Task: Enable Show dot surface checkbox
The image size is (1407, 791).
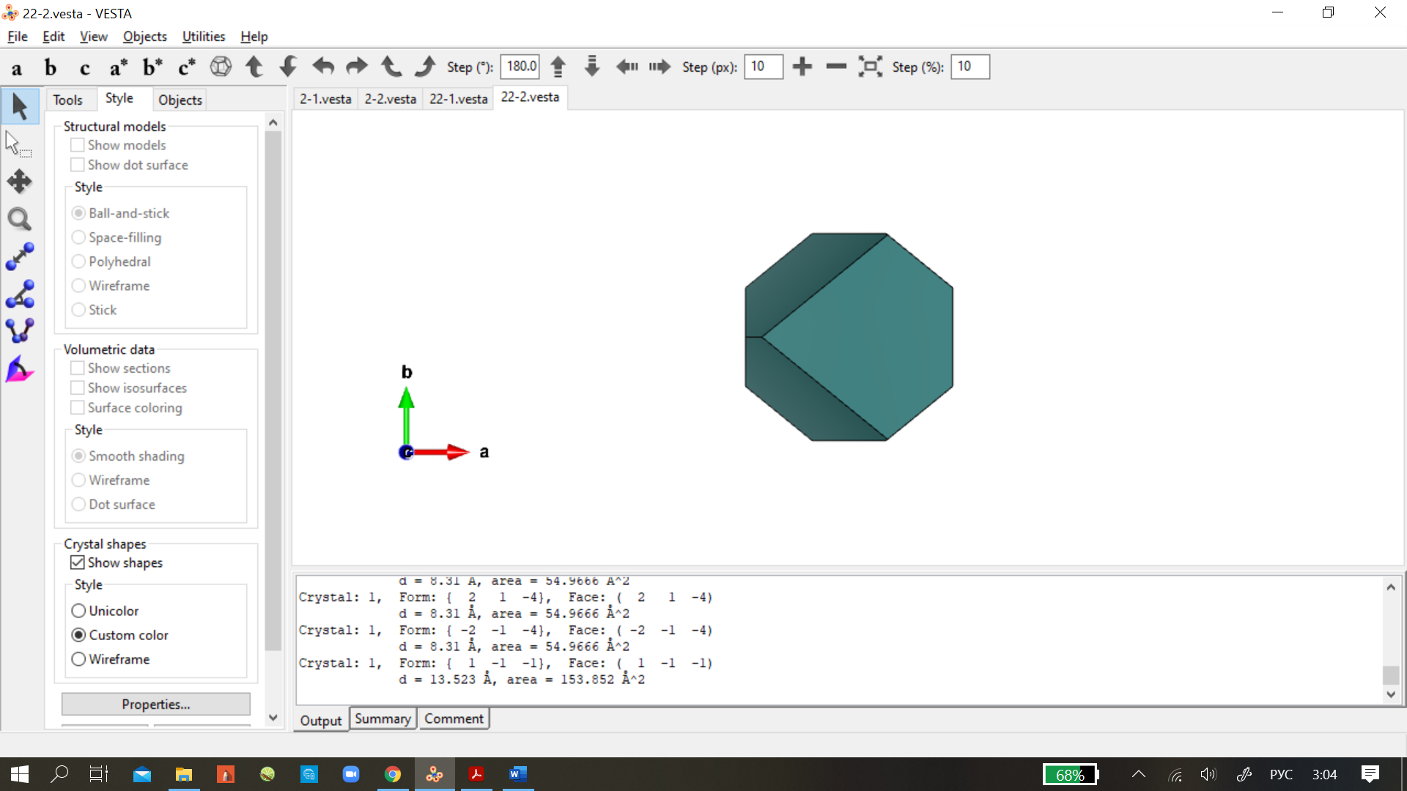Action: pyautogui.click(x=77, y=165)
